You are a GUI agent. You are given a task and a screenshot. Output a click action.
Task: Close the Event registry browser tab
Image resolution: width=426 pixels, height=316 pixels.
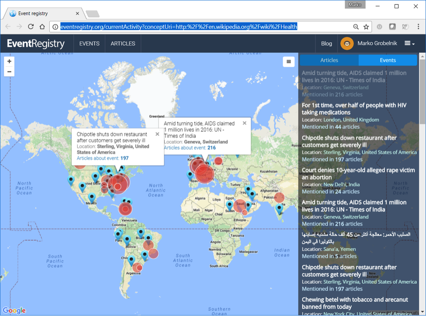pyautogui.click(x=77, y=13)
